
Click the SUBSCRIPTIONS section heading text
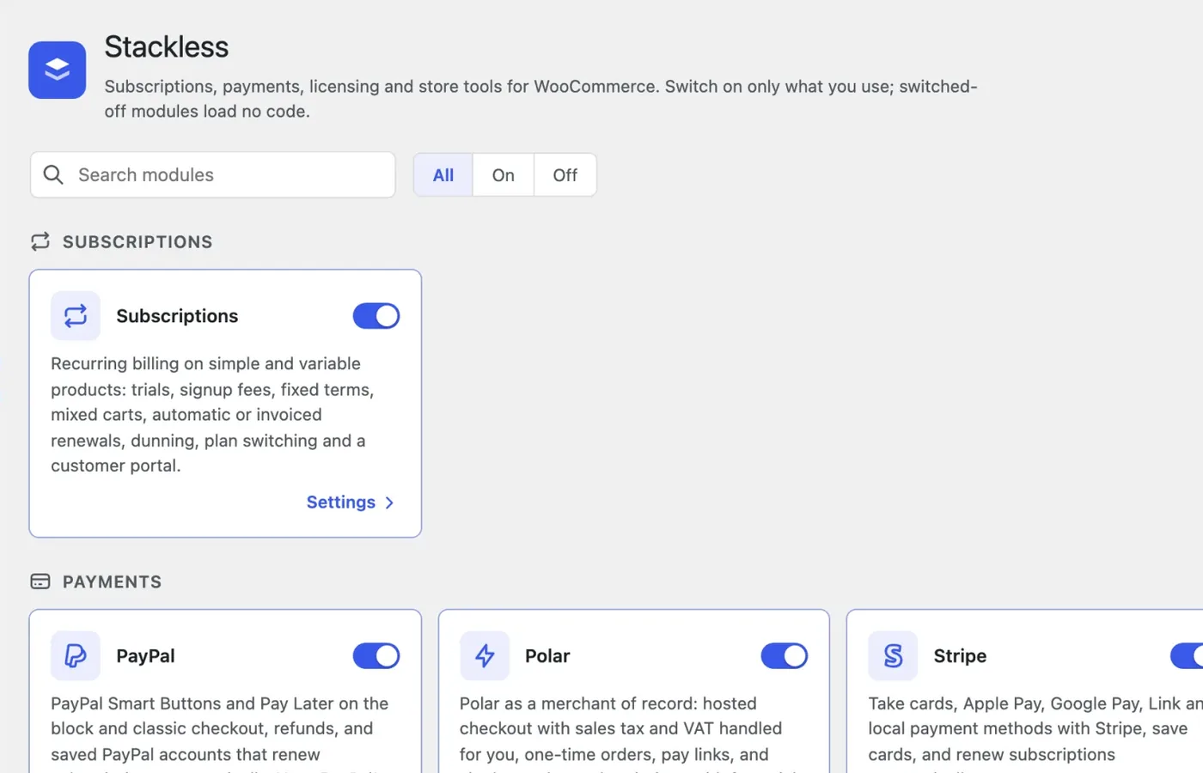(137, 241)
